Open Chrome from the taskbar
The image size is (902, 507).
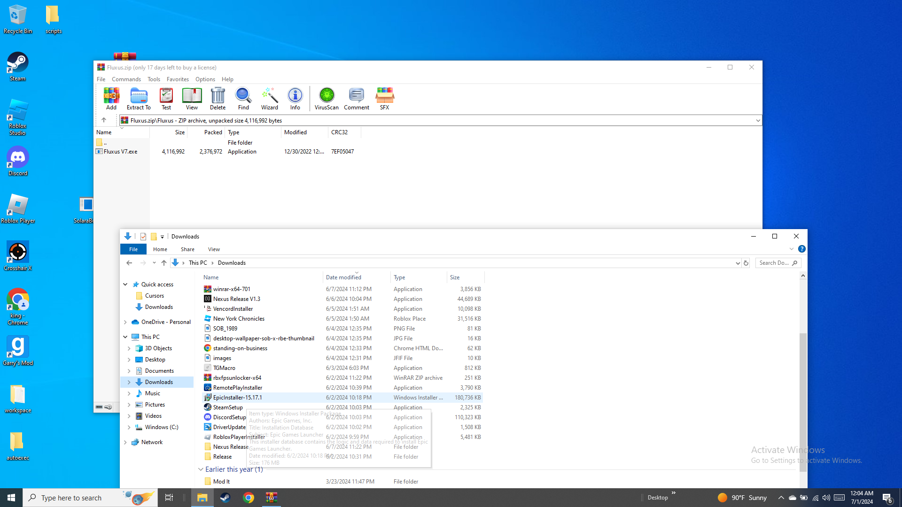[x=249, y=498]
